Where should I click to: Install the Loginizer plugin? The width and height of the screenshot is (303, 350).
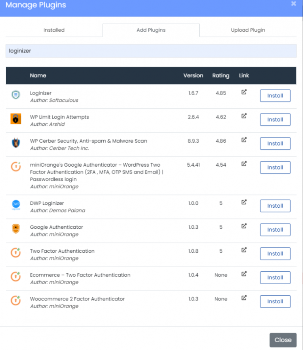pos(275,96)
